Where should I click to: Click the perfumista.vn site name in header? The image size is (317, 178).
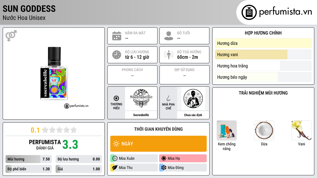coord(285,12)
